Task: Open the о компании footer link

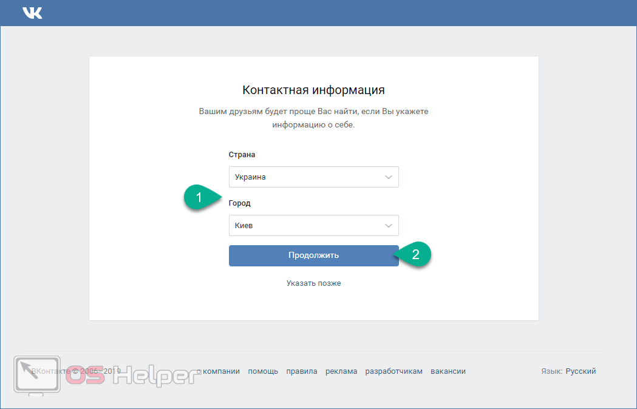Action: 219,371
